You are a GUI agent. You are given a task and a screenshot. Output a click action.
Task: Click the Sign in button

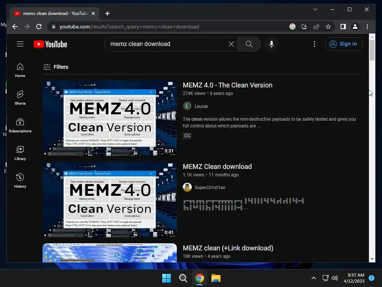coord(344,44)
